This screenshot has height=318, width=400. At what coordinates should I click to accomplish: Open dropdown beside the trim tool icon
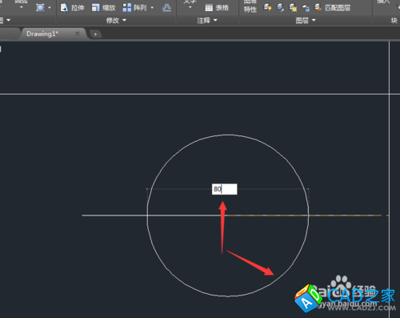[50, 8]
